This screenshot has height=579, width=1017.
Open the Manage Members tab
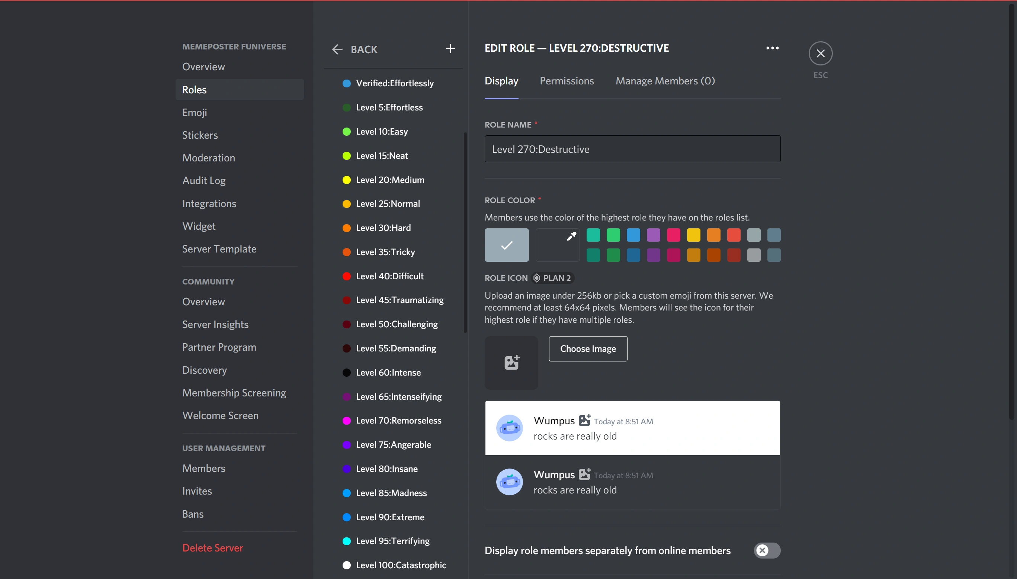(x=664, y=81)
